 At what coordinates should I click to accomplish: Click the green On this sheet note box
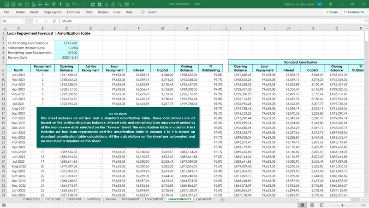118,128
